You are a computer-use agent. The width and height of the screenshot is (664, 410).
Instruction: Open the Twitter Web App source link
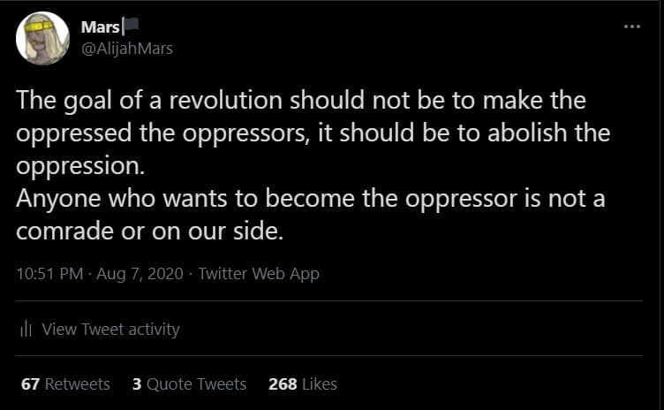click(259, 273)
